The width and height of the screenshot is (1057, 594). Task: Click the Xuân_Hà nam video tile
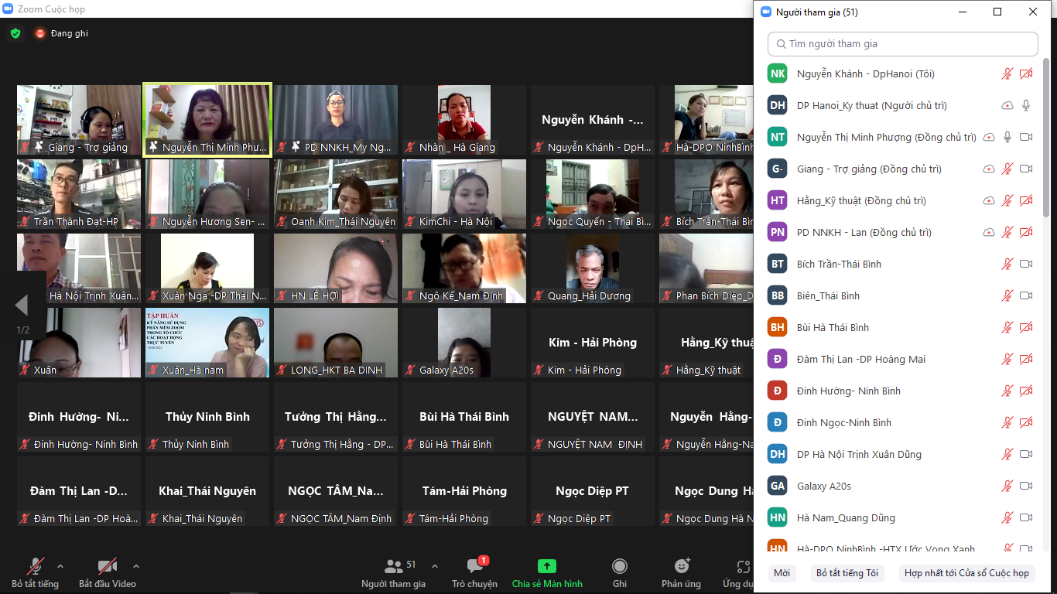(207, 343)
